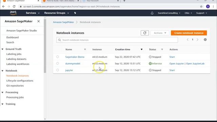Screen dimensions: 217x122
Task: Go to next page of instances
Action: tap(197, 40)
